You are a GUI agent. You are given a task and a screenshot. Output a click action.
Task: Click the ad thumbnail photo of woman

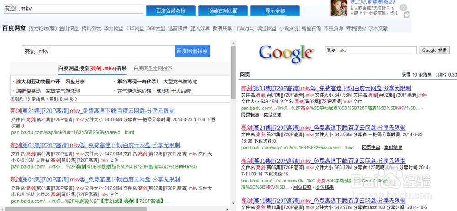pyautogui.click(x=339, y=8)
